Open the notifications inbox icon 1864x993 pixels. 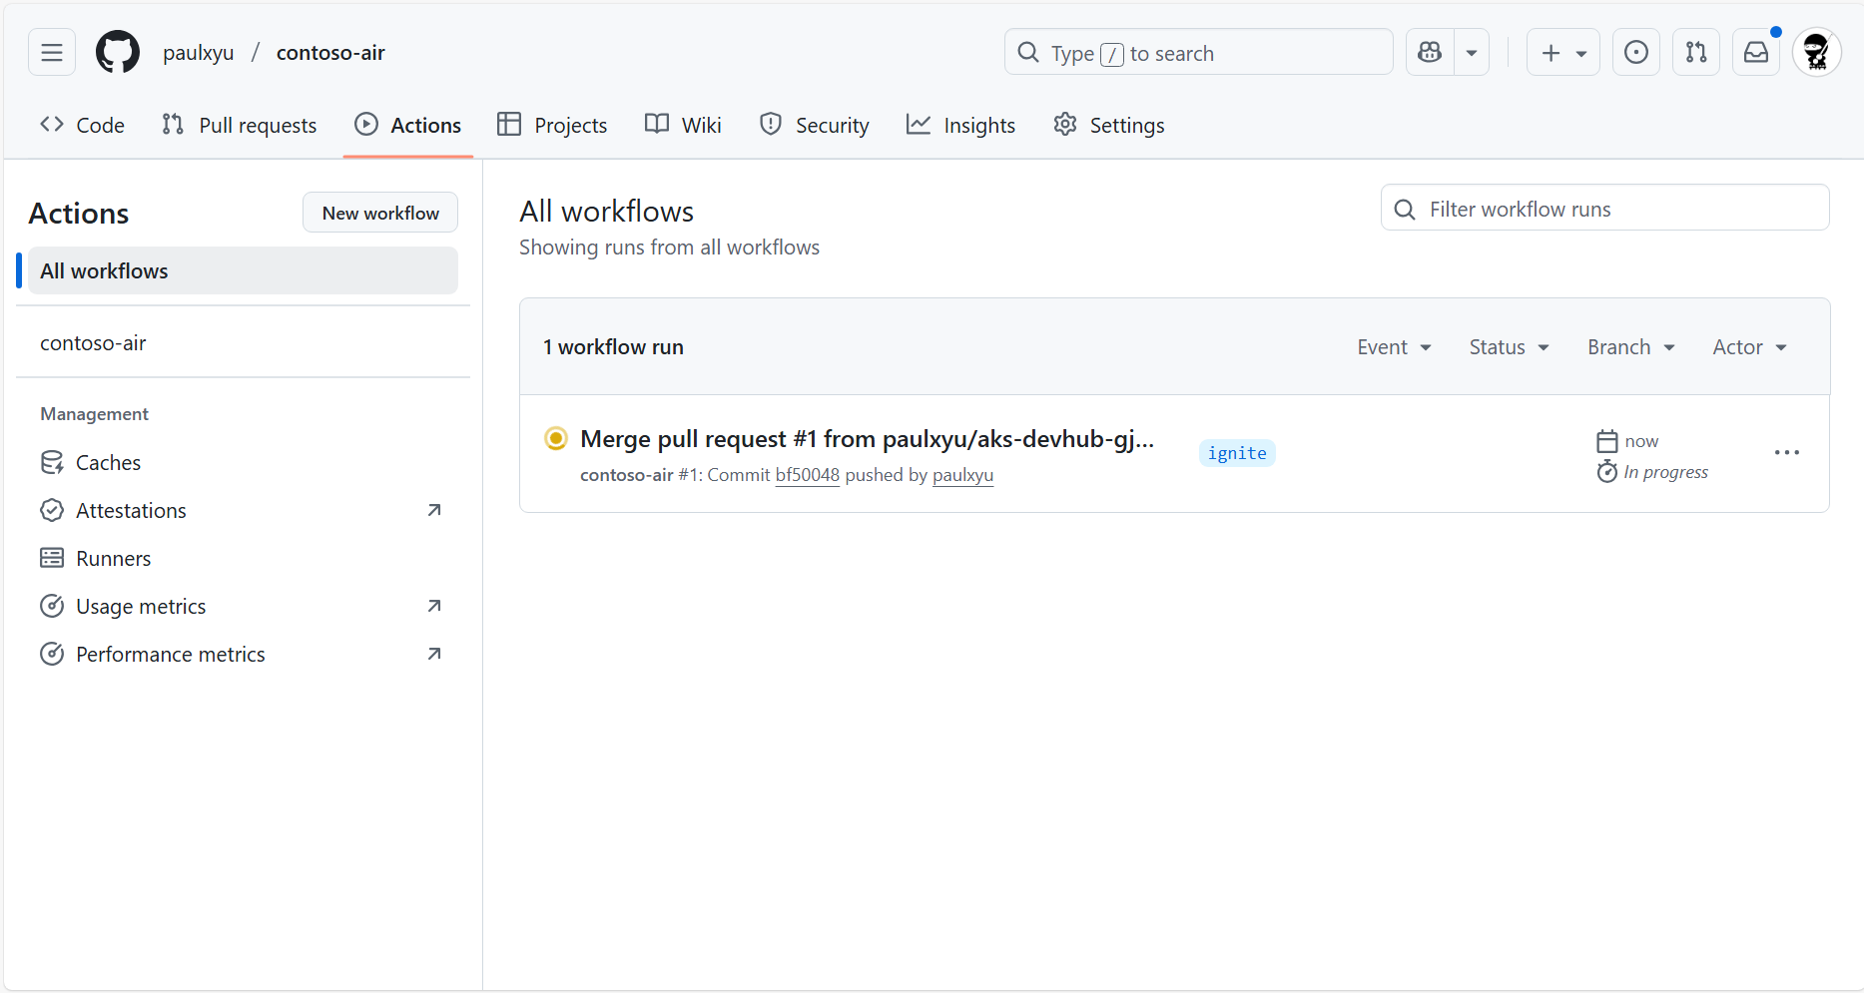1756,52
